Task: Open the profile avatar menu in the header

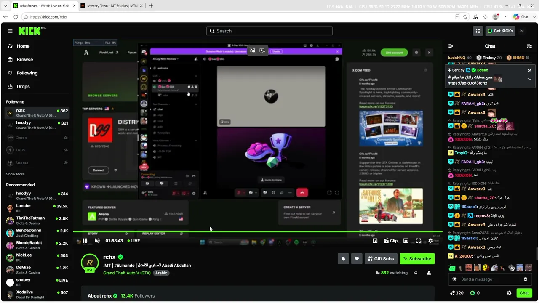Action: 522,31
